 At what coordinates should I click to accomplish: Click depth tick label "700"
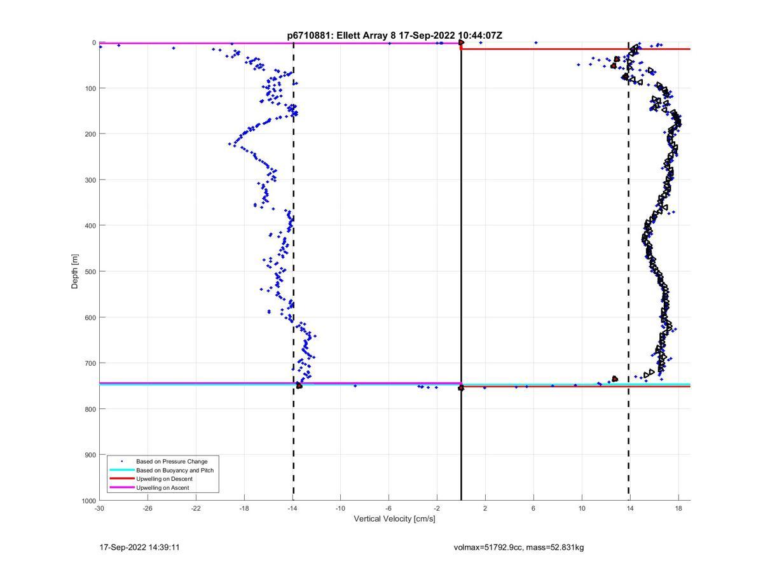(x=90, y=363)
